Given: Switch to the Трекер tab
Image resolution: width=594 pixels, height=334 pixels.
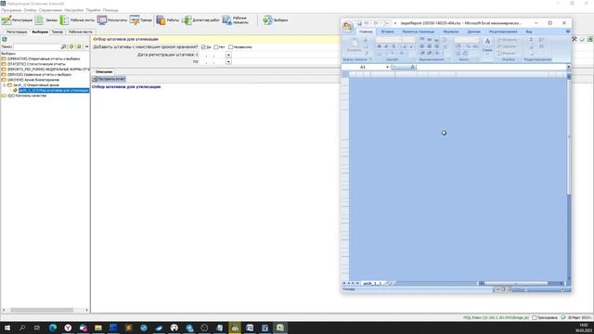Looking at the screenshot, I should point(58,32).
